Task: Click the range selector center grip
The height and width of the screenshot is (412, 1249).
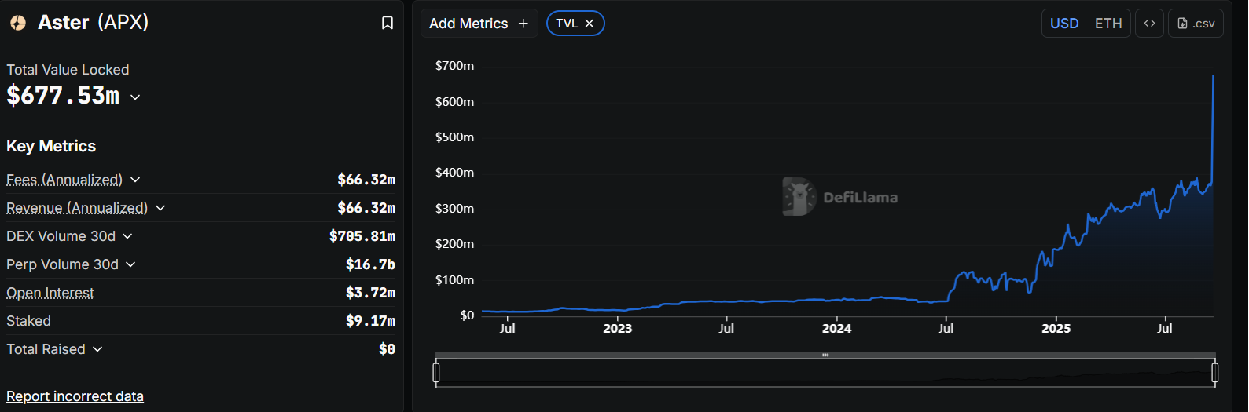Action: click(825, 355)
